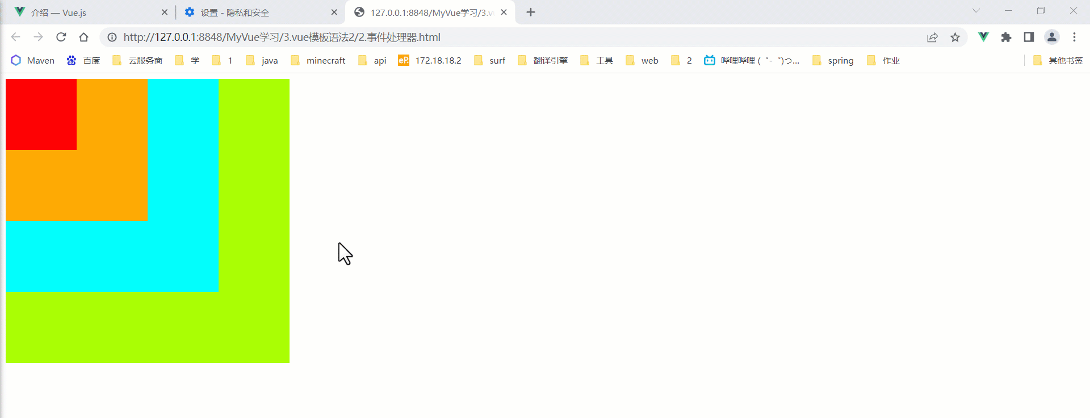Open the user profile avatar
1090x418 pixels.
1052,37
